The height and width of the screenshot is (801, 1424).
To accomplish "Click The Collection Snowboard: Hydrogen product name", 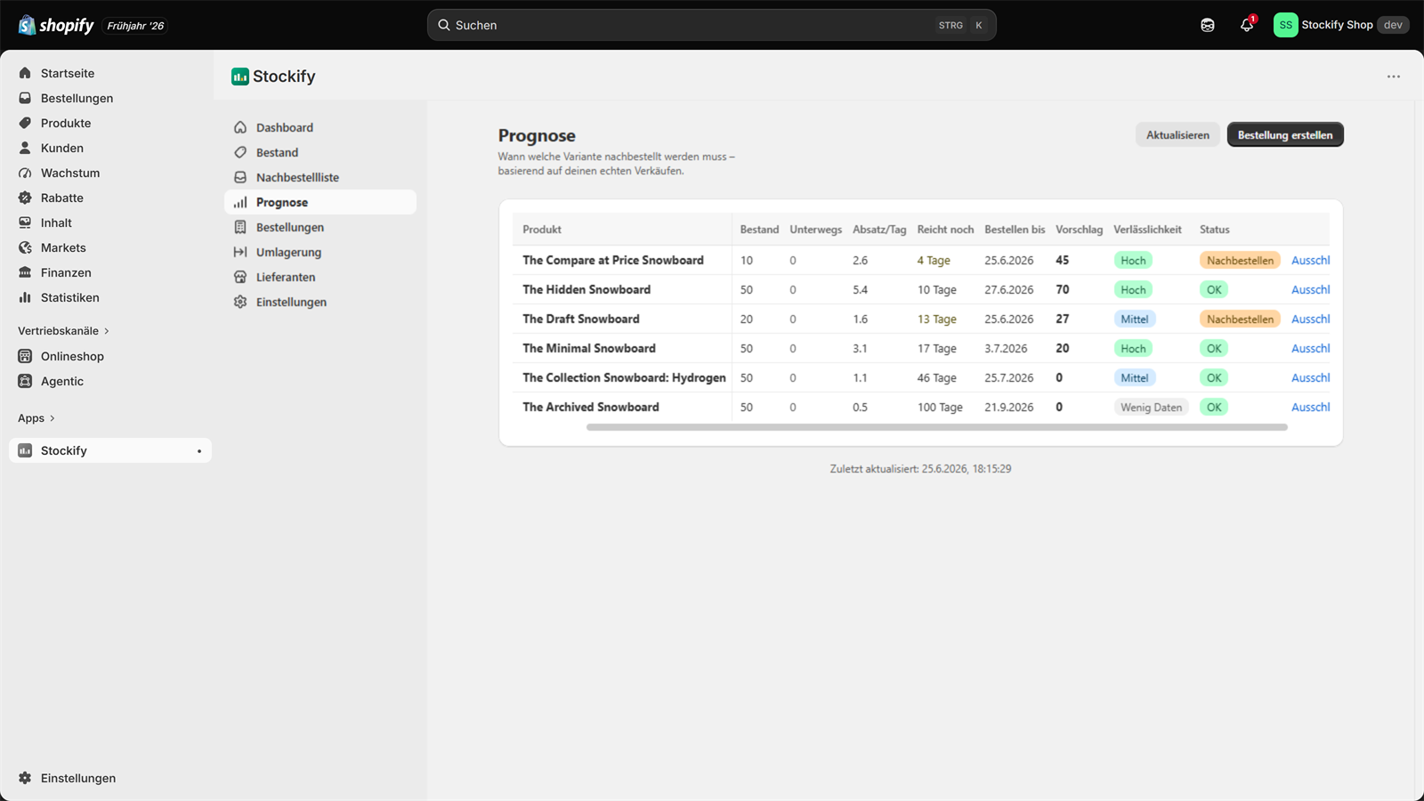I will pyautogui.click(x=624, y=377).
